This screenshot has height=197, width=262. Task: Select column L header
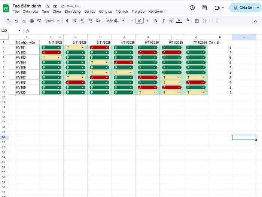[x=244, y=37]
